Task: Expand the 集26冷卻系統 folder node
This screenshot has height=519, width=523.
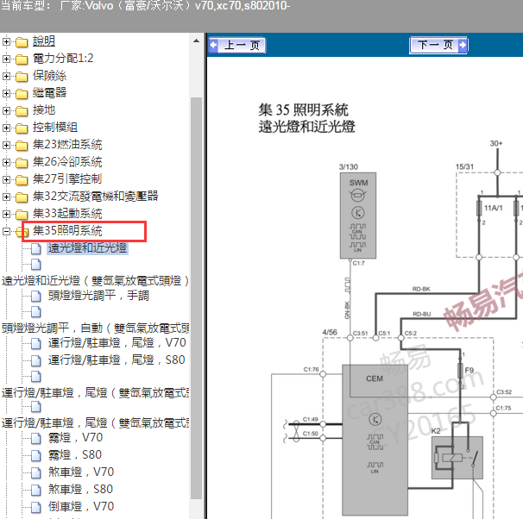Action: tap(6, 162)
